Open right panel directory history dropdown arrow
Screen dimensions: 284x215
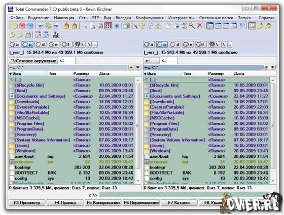[x=273, y=67]
